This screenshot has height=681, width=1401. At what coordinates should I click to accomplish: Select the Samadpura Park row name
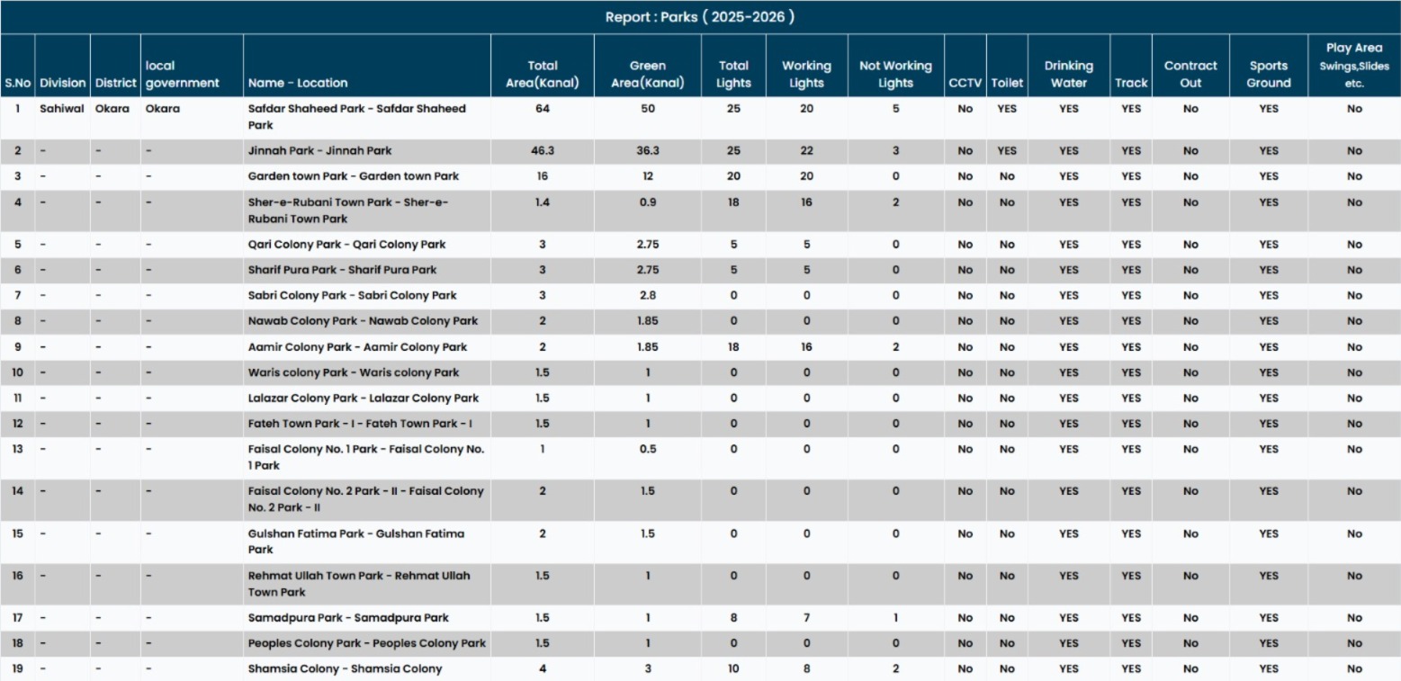[347, 618]
